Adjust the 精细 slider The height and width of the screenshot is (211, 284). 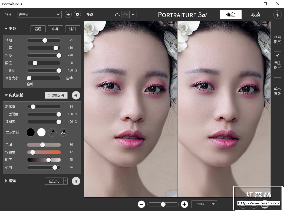point(45,40)
